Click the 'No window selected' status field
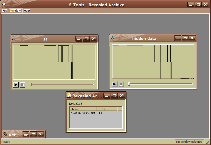The width and height of the screenshot is (211, 145). [189, 142]
